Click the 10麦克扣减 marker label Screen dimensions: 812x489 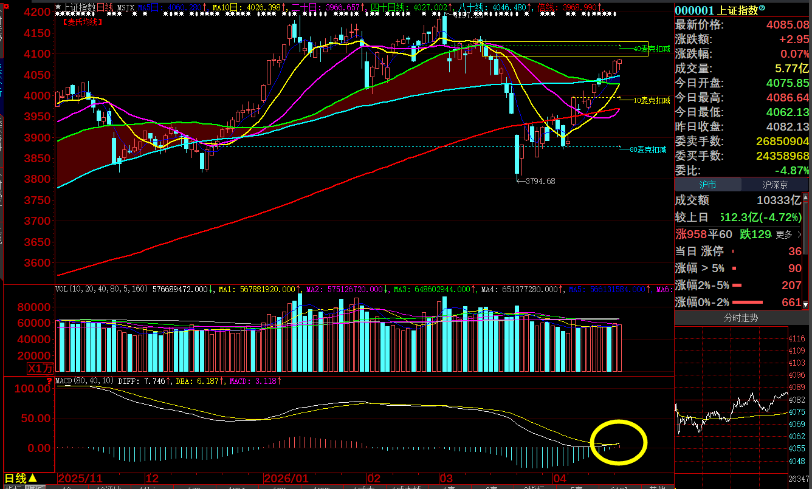click(652, 100)
